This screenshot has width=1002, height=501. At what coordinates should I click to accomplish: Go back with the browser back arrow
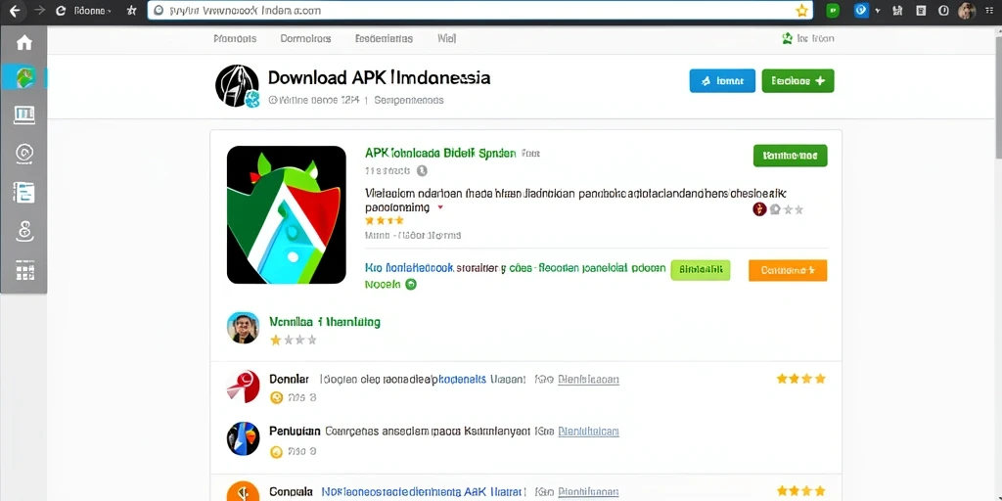coord(15,11)
